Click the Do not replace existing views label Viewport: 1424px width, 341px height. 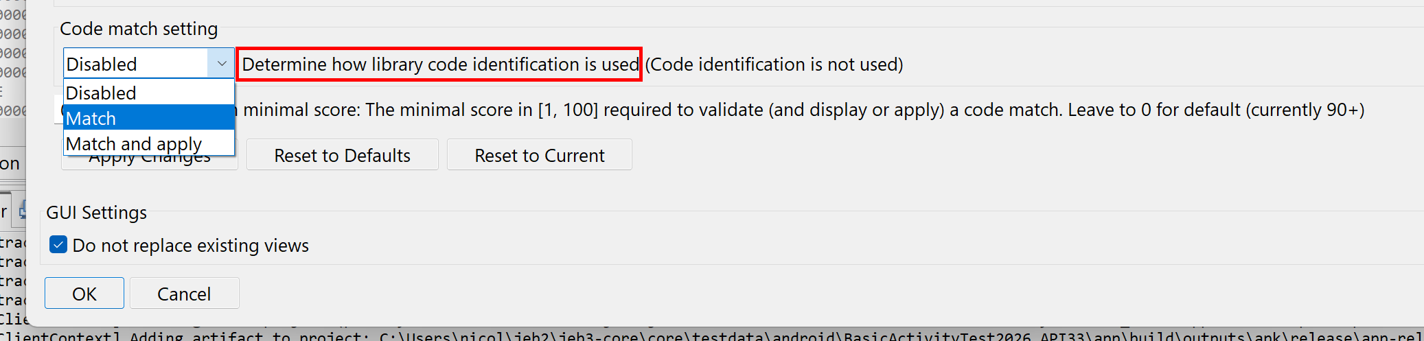point(190,246)
